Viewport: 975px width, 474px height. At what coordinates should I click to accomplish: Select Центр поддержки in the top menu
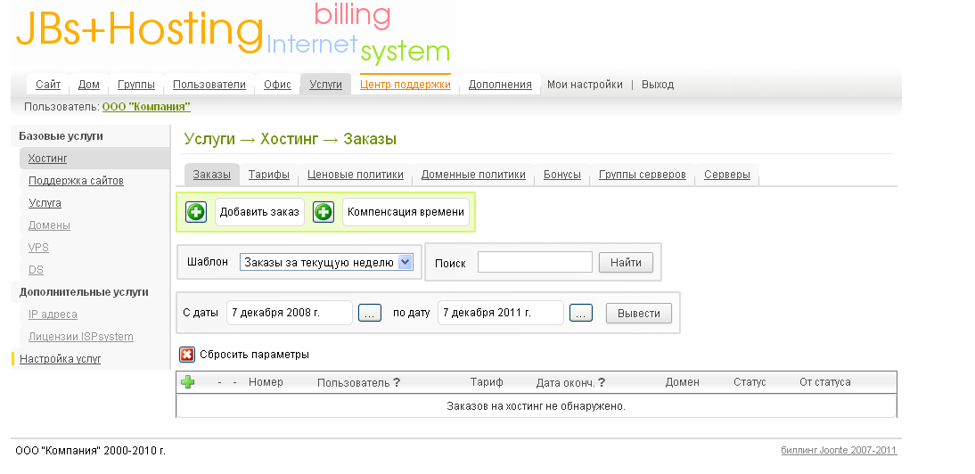click(x=406, y=85)
